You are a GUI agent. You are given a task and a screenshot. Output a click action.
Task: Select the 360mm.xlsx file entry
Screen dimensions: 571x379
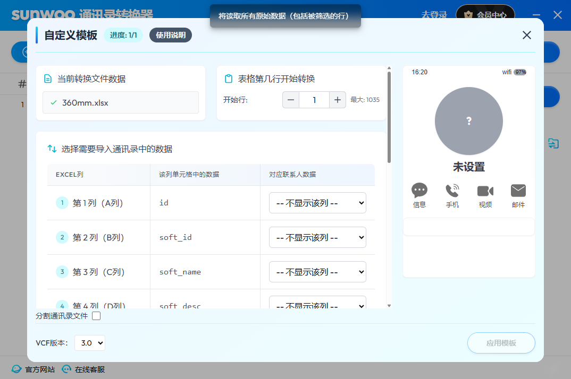pos(121,102)
